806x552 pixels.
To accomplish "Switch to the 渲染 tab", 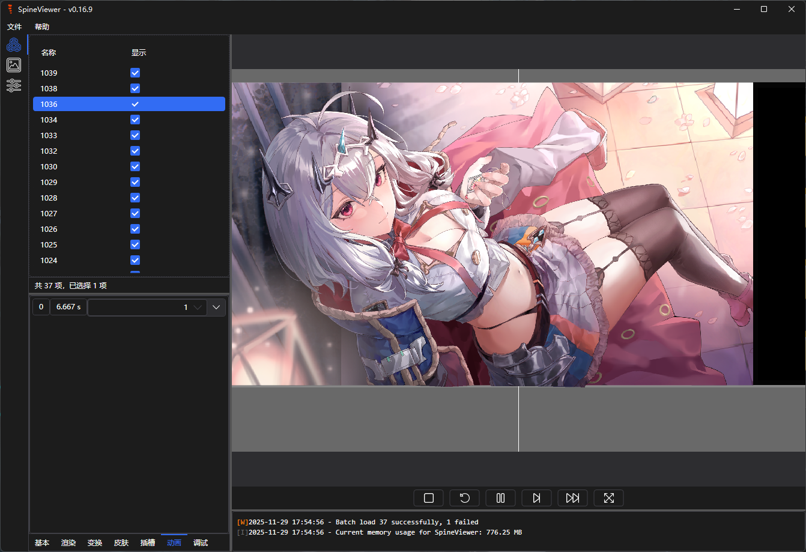I will click(x=68, y=543).
